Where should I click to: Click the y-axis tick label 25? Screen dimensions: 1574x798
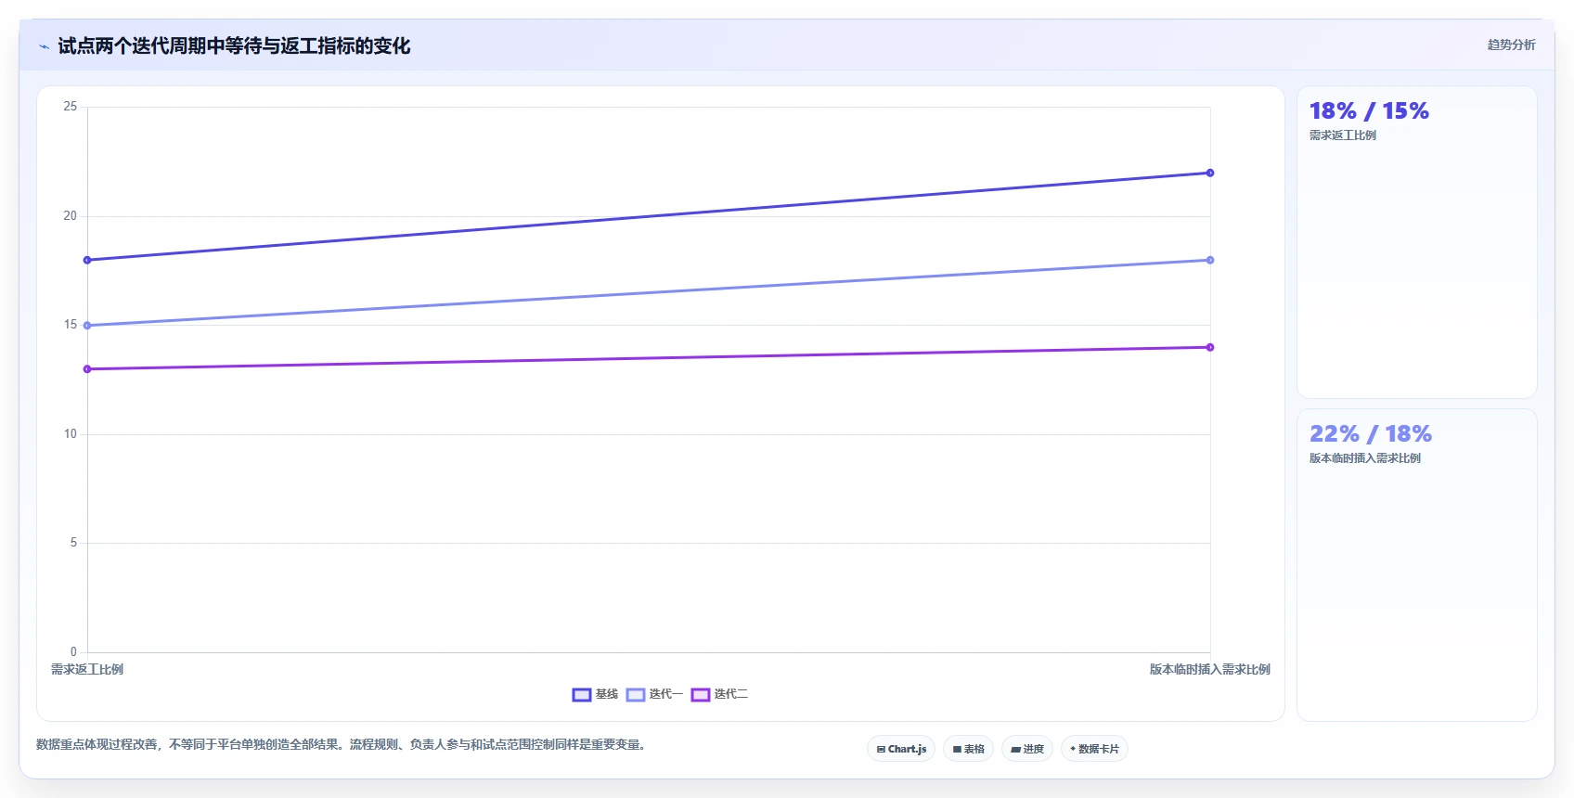click(71, 107)
